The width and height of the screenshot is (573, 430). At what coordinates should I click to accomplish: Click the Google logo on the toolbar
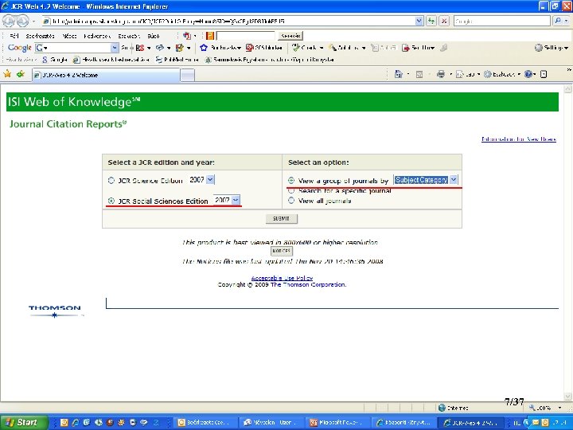point(19,48)
